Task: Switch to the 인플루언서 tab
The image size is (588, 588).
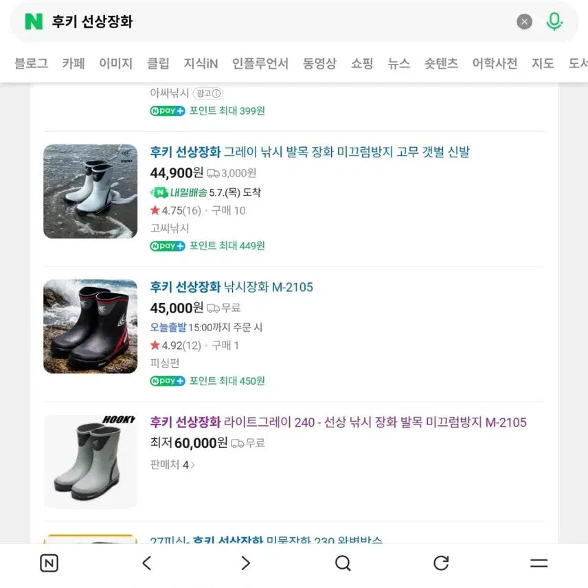Action: [260, 63]
